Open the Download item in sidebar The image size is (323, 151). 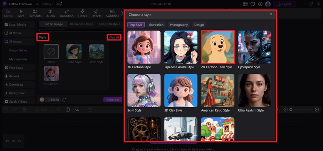tap(19, 85)
